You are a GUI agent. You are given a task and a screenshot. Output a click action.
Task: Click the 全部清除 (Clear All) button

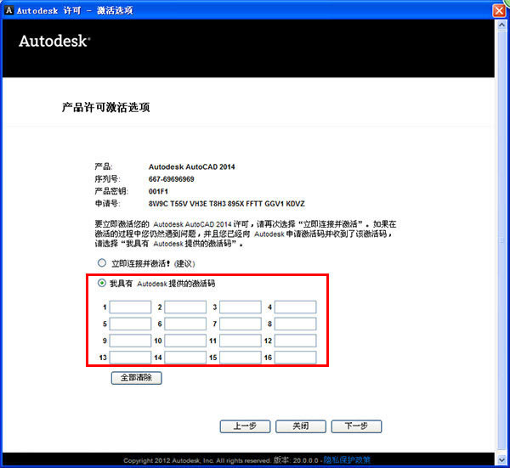[136, 378]
